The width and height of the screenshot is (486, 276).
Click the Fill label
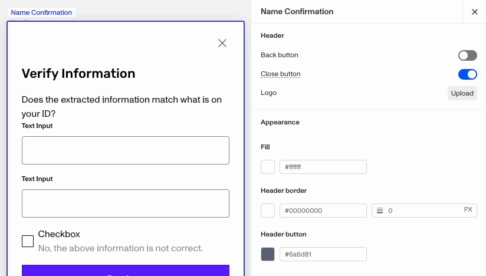tap(265, 147)
